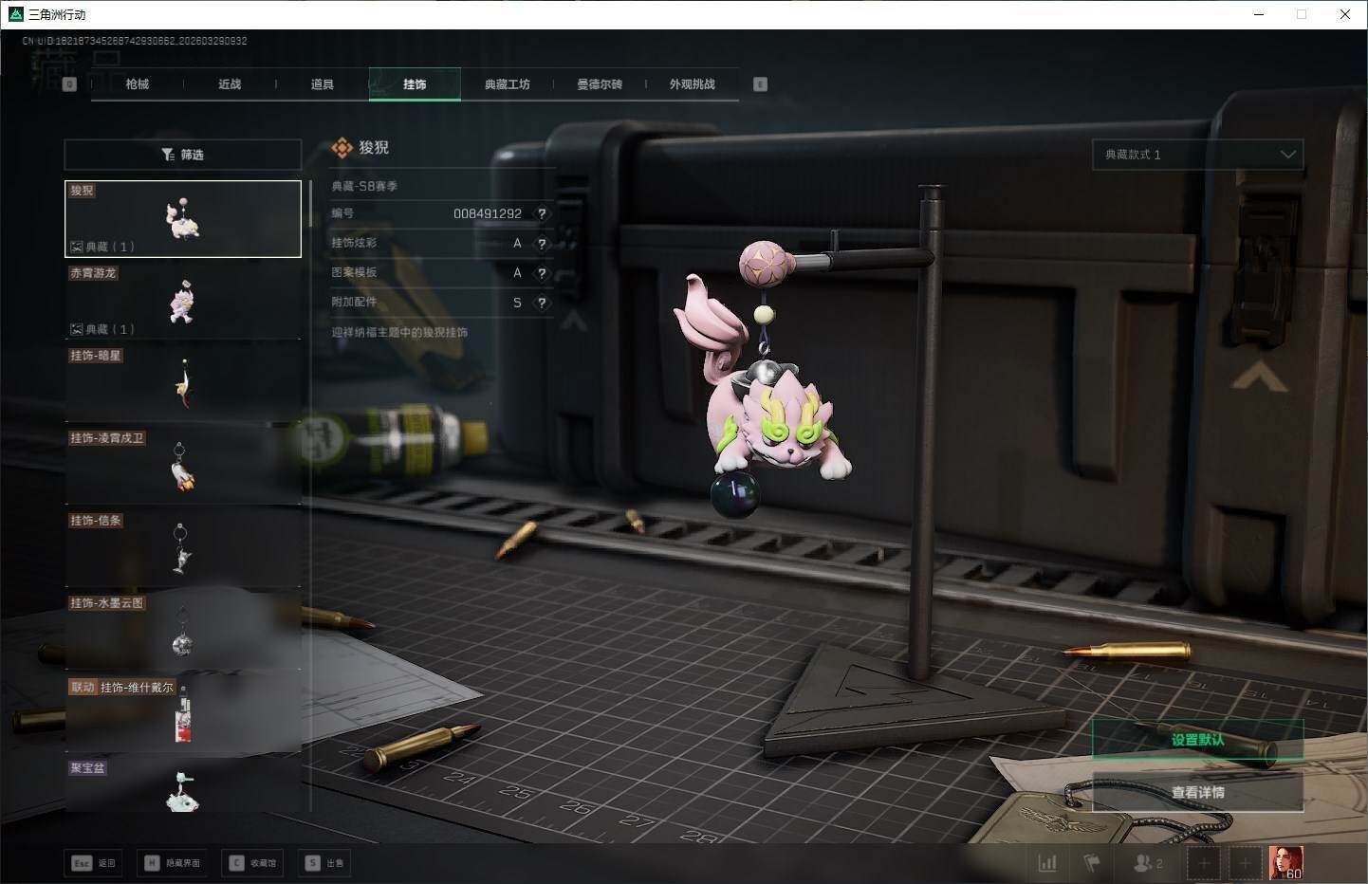Expand the 典藏款式 1 dropdown
Screen dimensions: 1368x884
click(1197, 155)
